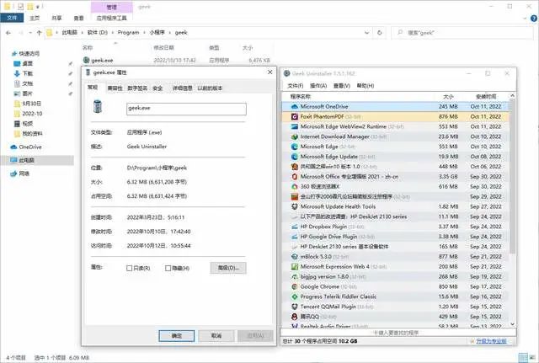Open the 应用程序工具 ribbon tab
The image size is (539, 363).
click(x=112, y=18)
